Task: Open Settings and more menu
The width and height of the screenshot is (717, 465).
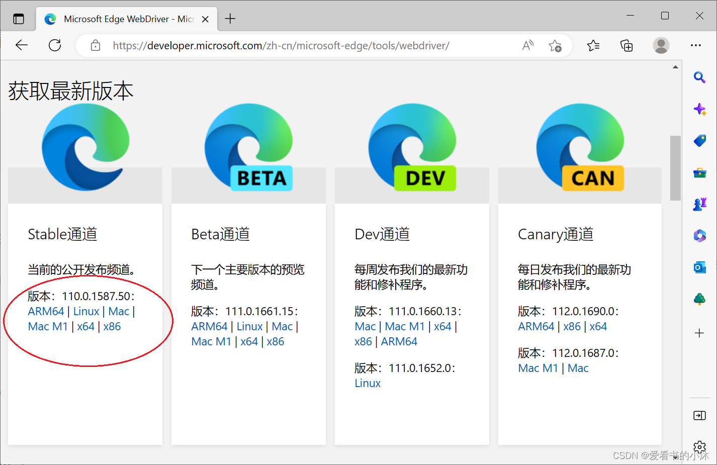Action: 696,45
